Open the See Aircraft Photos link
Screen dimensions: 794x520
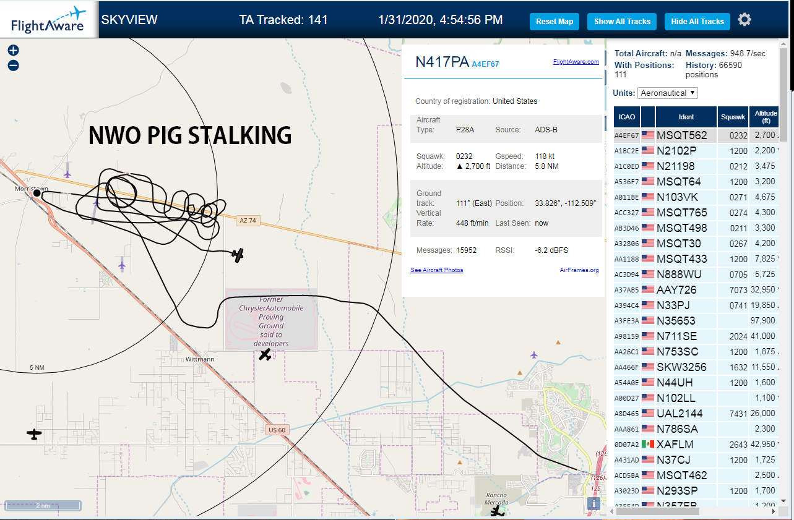click(436, 270)
